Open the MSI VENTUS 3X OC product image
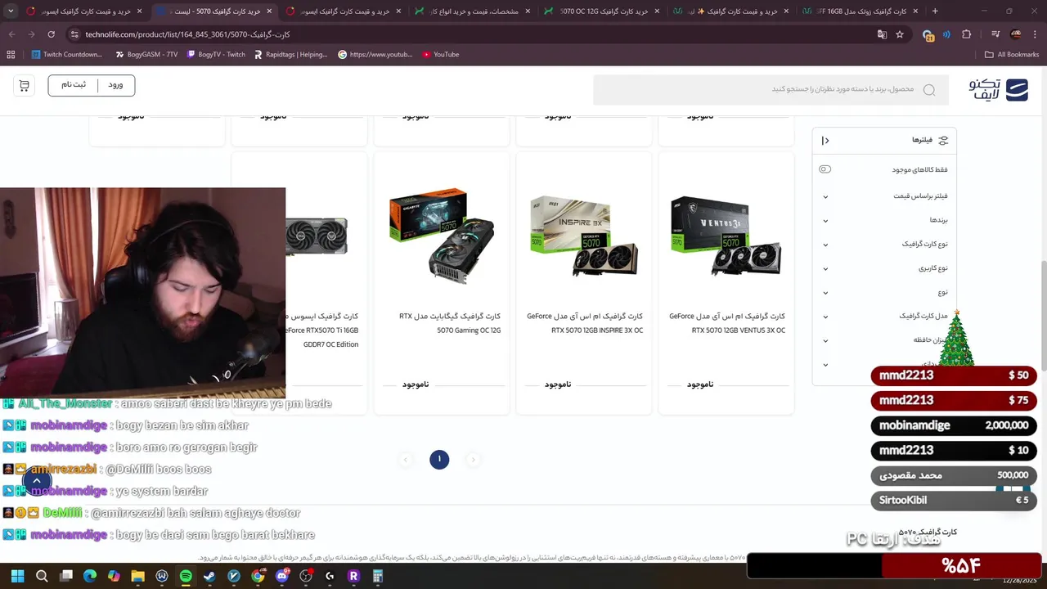 pyautogui.click(x=726, y=236)
